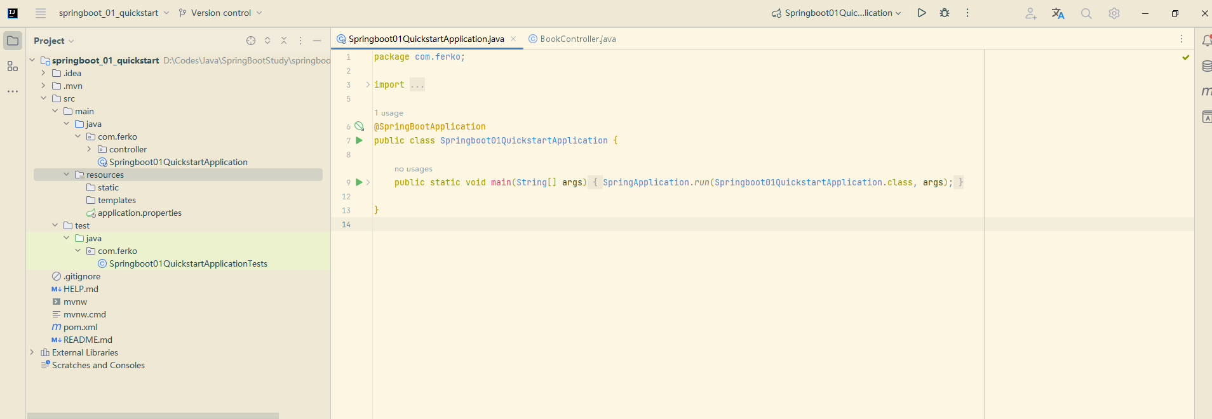Close the Springboot01QuickstartApplication.java tab
The height and width of the screenshot is (419, 1212).
point(513,39)
